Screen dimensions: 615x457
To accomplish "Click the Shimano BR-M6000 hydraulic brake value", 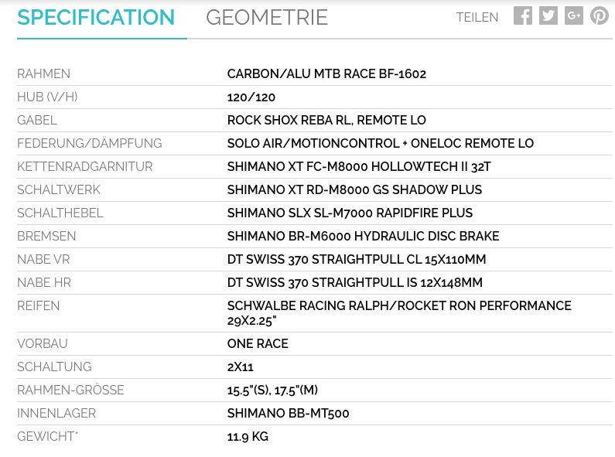I will point(363,237).
